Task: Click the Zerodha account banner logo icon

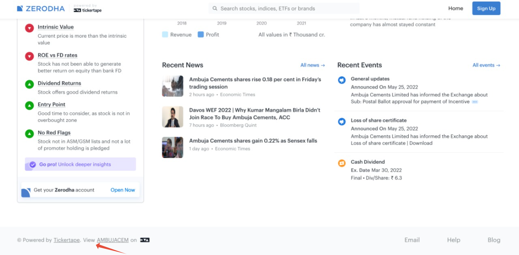Action: click(x=26, y=192)
